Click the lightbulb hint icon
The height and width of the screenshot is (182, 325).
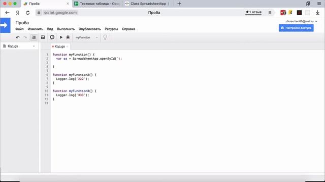click(x=105, y=37)
